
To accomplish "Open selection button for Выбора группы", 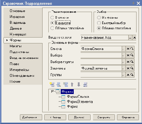I will [x=123, y=62].
